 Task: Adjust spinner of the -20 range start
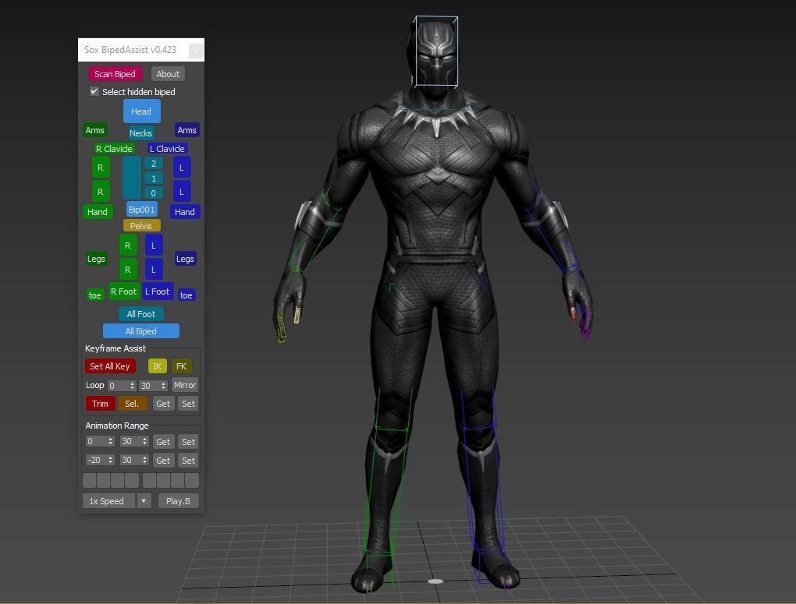click(x=111, y=461)
